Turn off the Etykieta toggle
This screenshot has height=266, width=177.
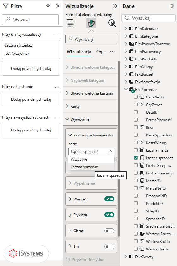point(109,215)
